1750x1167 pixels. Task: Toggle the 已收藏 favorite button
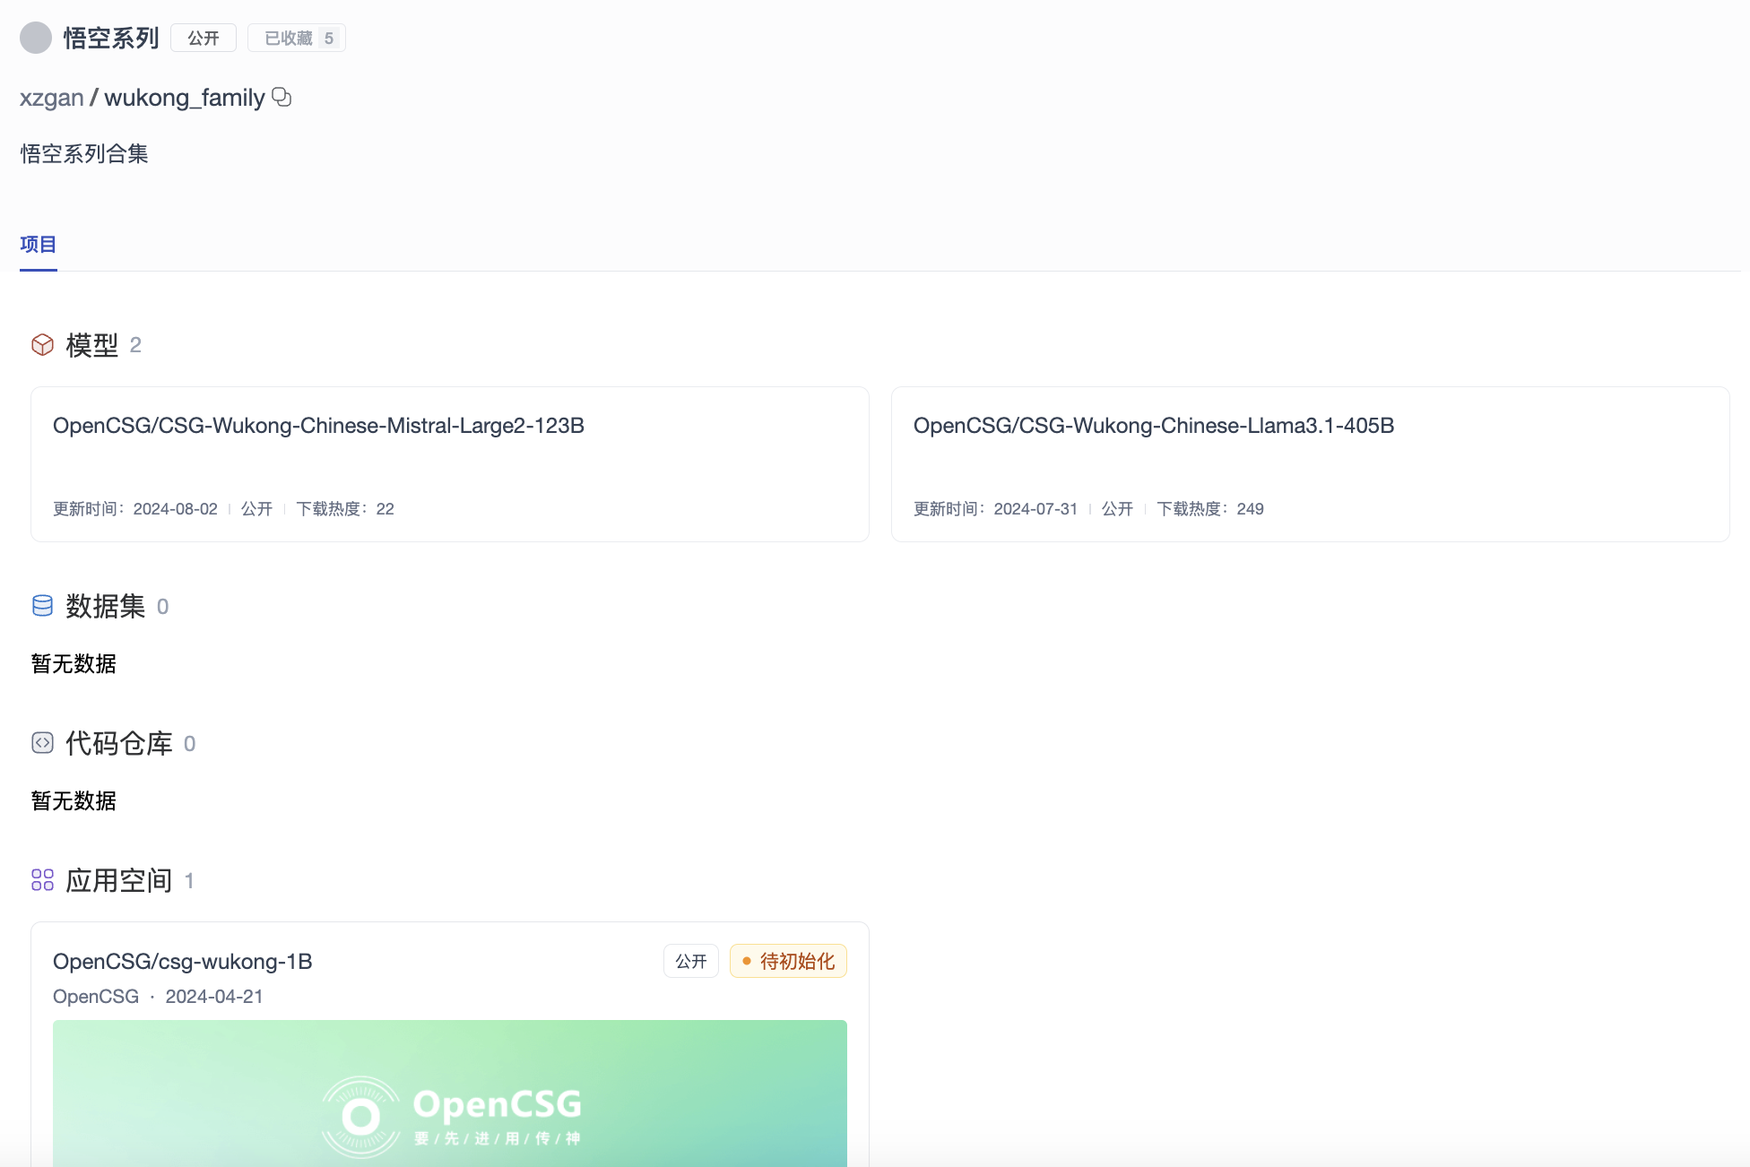pos(289,38)
